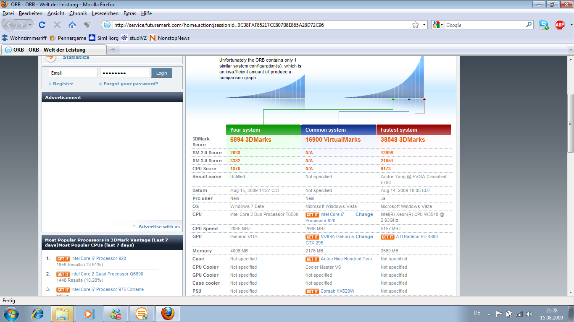
Task: Open the tab list dropdown arrow
Action: pos(570,49)
